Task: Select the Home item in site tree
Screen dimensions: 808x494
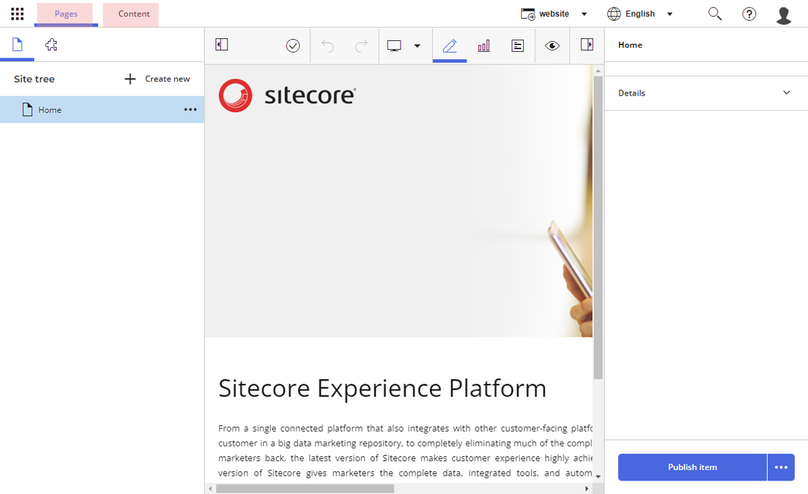Action: pos(102,110)
